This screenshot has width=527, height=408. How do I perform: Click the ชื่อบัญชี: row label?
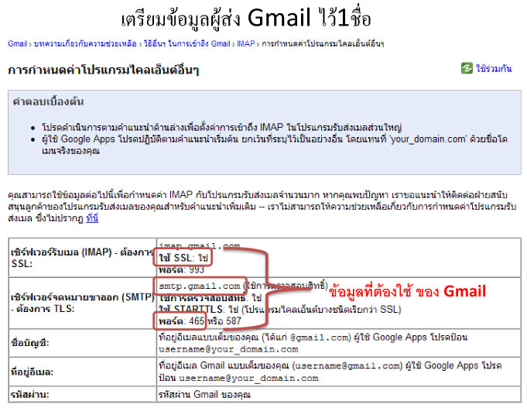click(30, 343)
